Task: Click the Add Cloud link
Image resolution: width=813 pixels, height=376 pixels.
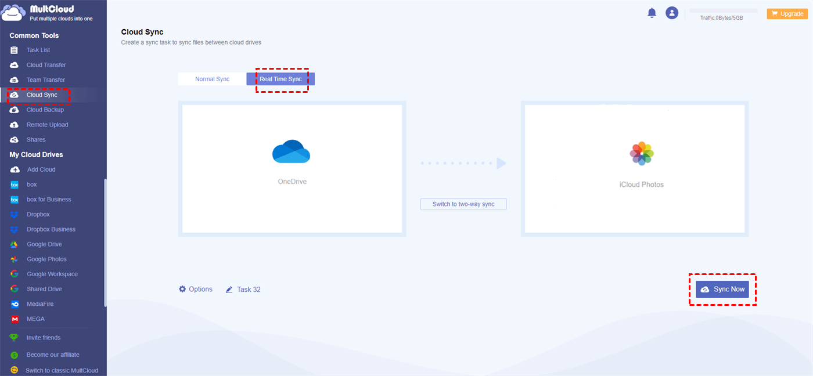Action: pyautogui.click(x=41, y=169)
